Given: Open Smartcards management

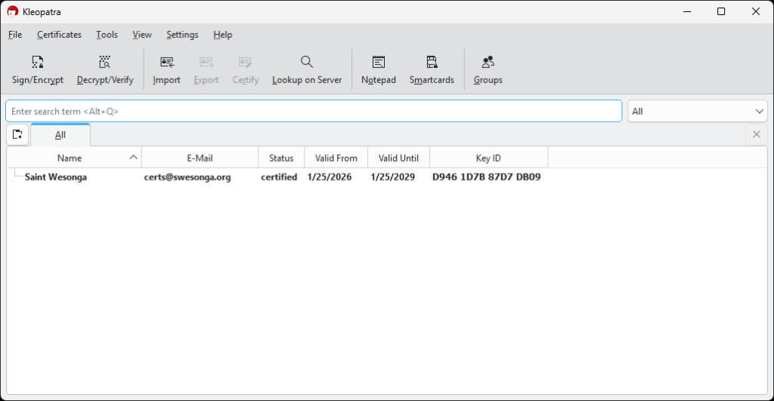Looking at the screenshot, I should tap(432, 70).
